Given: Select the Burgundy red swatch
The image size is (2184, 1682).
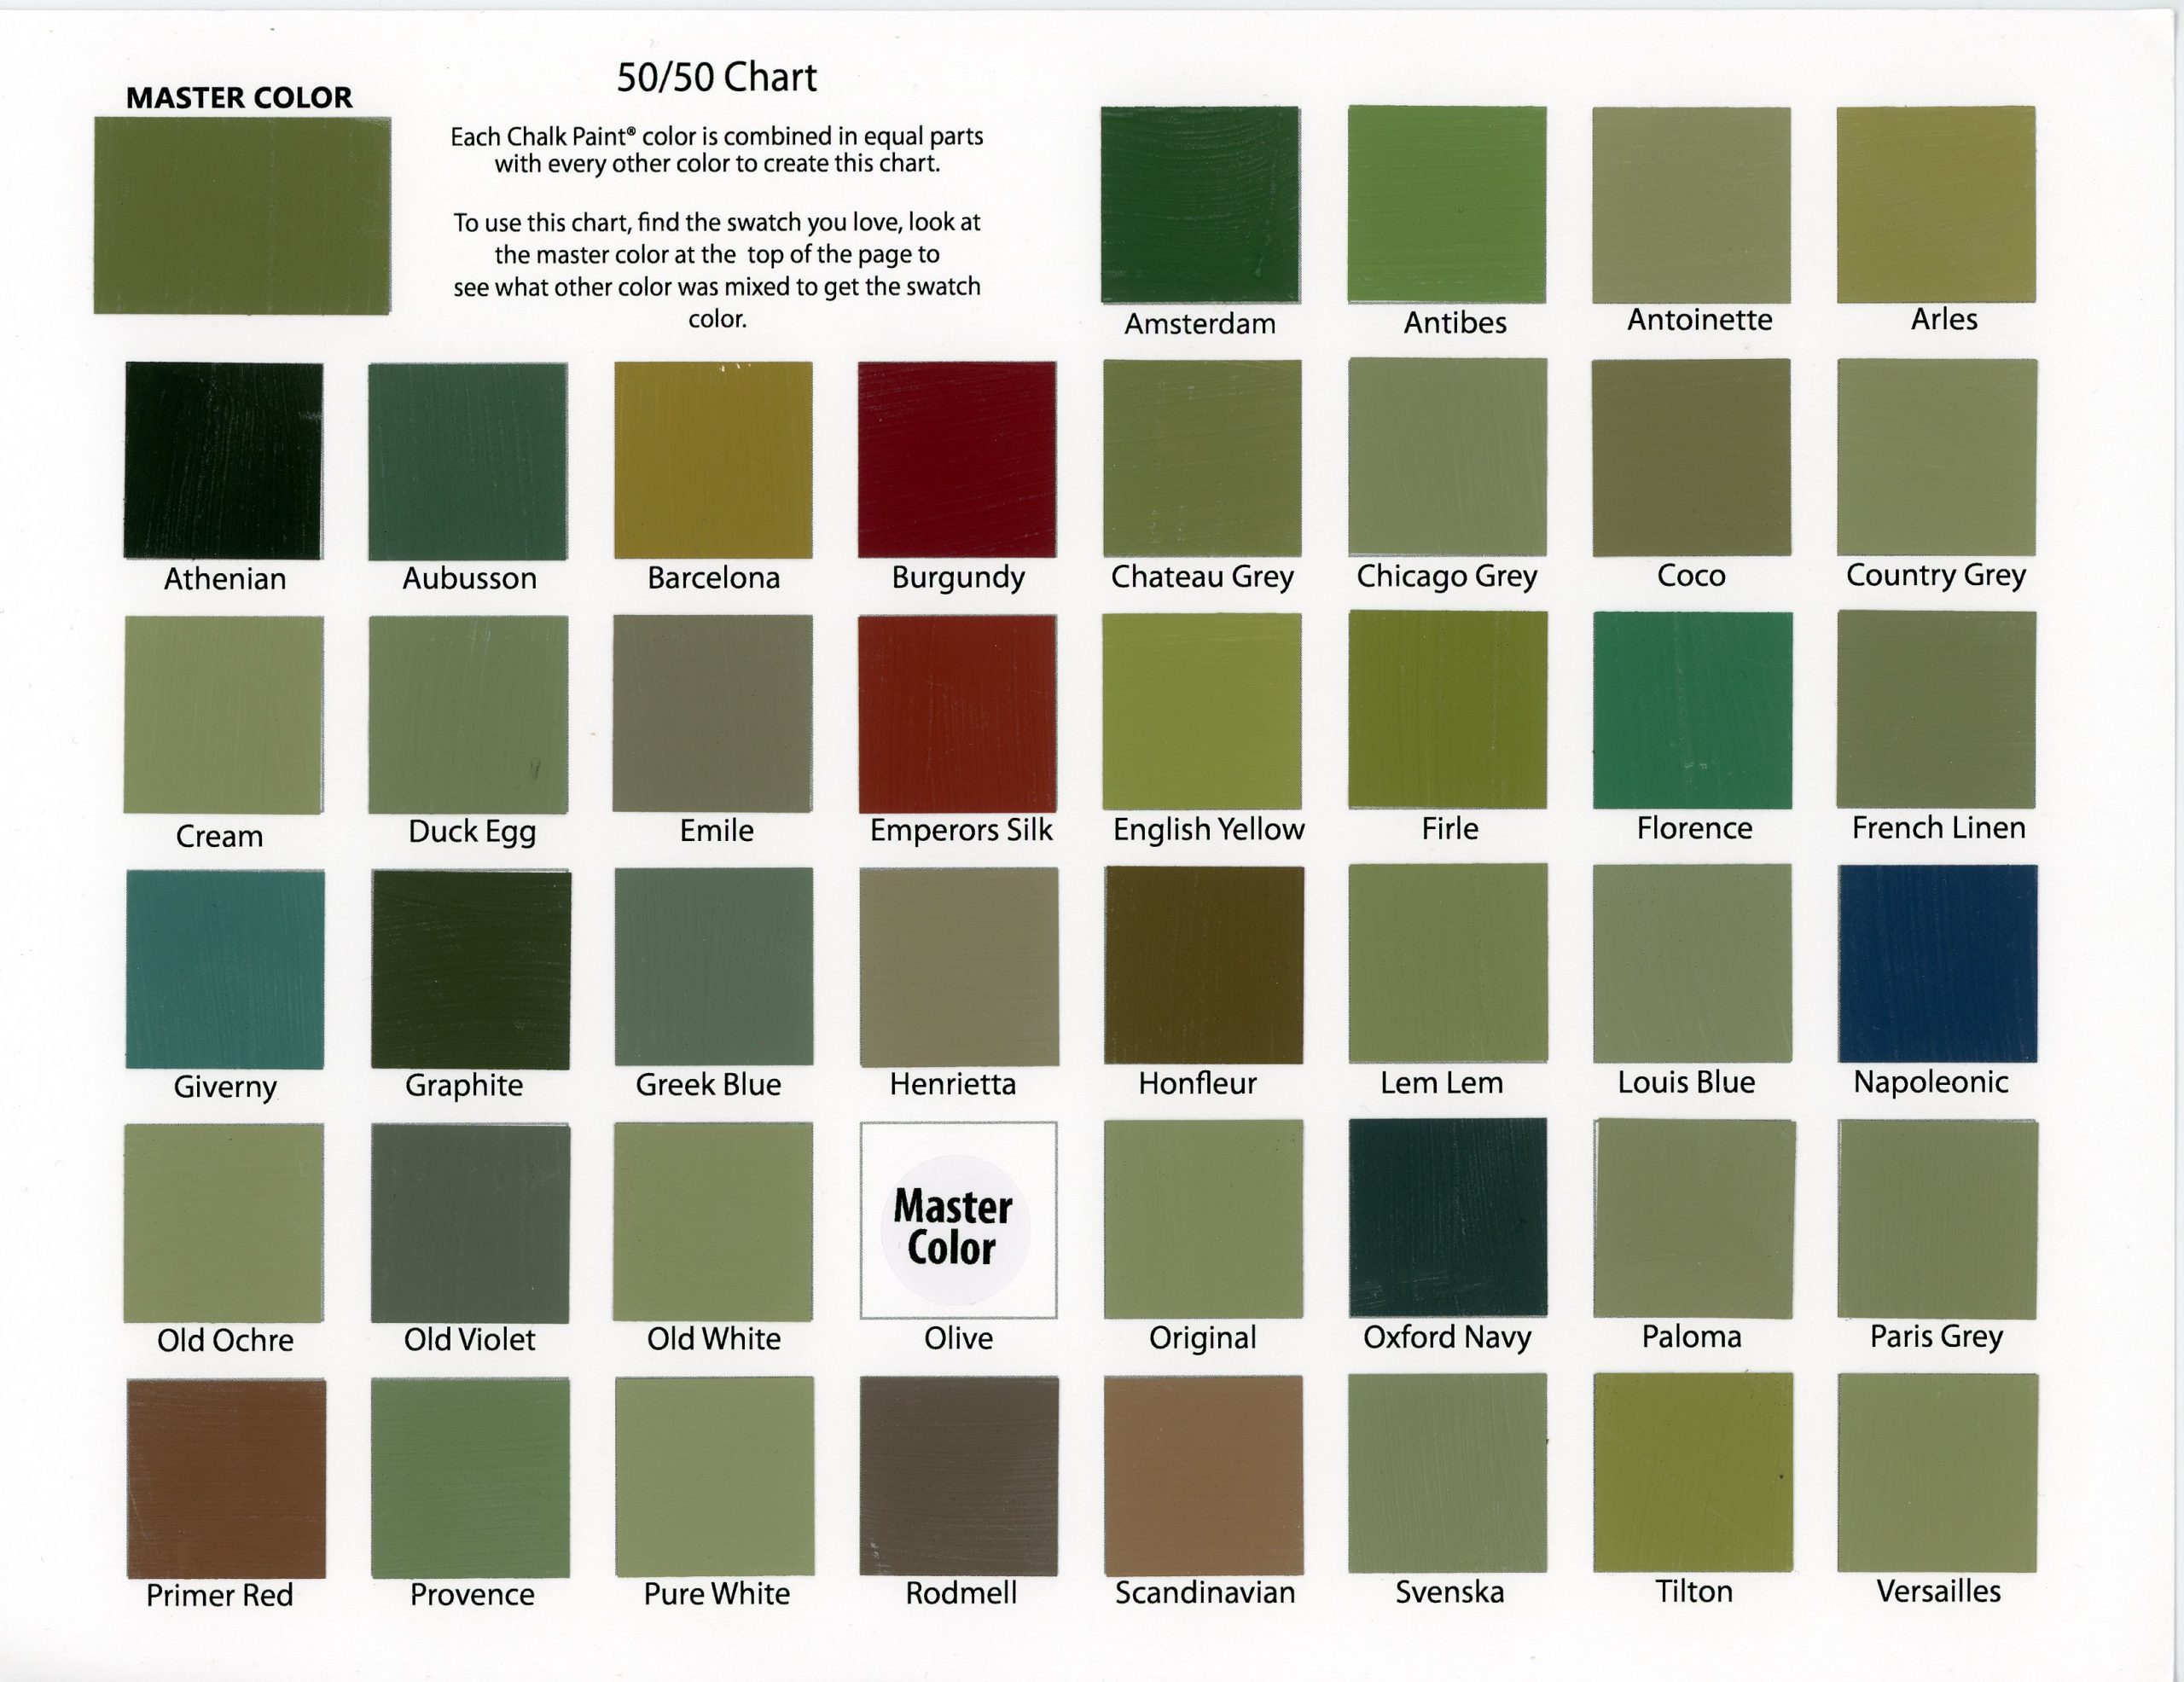Looking at the screenshot, I should click(957, 459).
